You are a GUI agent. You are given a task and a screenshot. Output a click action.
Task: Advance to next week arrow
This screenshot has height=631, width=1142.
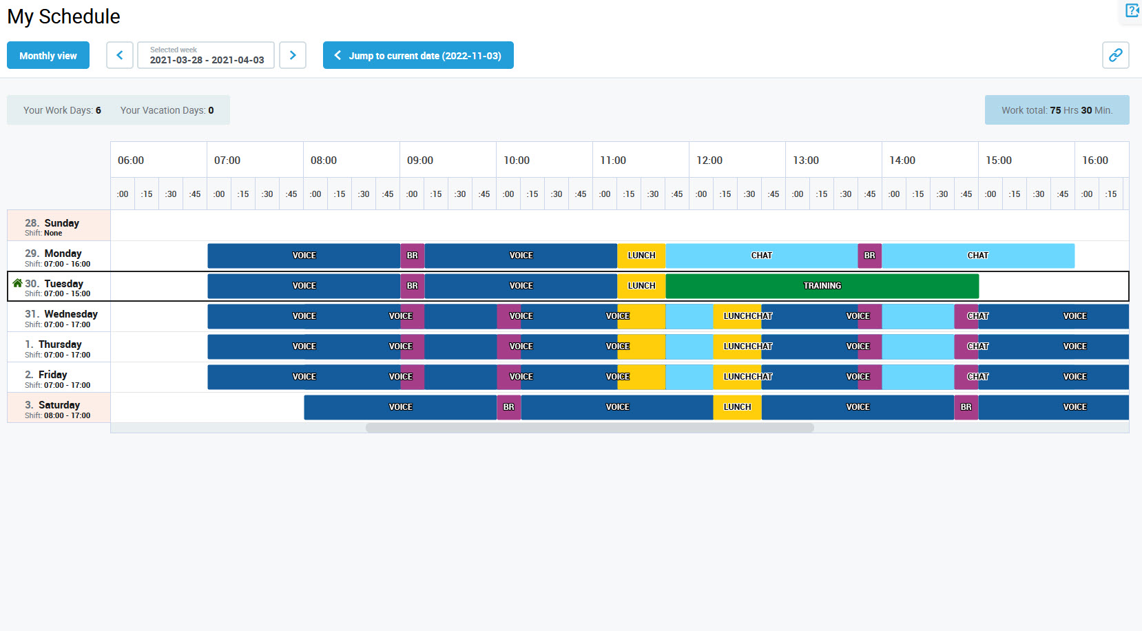coord(293,55)
